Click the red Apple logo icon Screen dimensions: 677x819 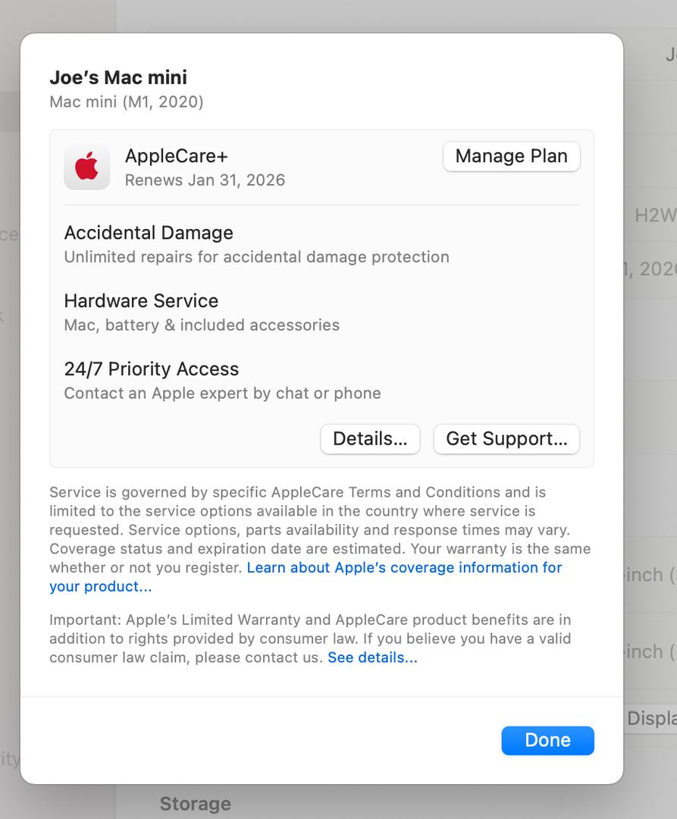(86, 167)
